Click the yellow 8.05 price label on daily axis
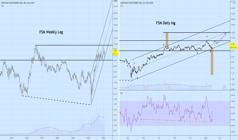This screenshot has height=140, width=238. [233, 44]
